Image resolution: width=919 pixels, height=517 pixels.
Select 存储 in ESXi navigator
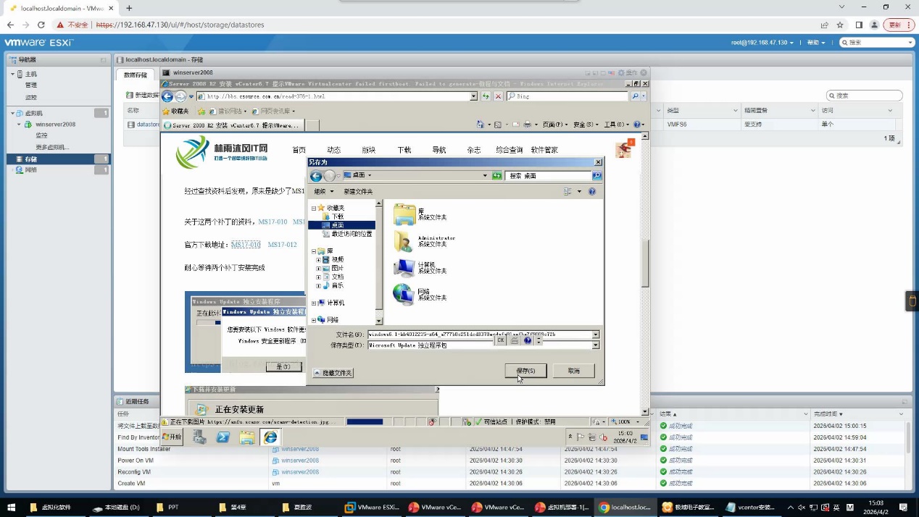click(58, 159)
